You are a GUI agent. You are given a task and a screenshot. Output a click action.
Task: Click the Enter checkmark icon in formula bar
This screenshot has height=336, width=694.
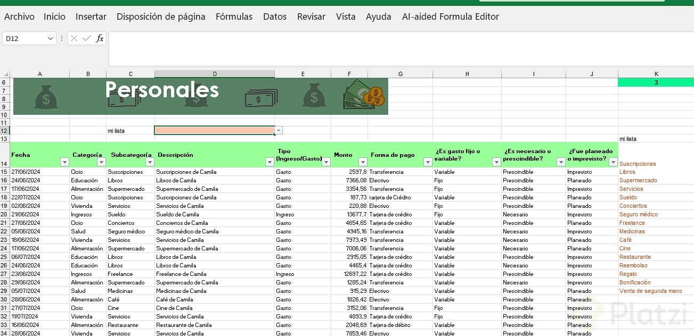point(86,38)
